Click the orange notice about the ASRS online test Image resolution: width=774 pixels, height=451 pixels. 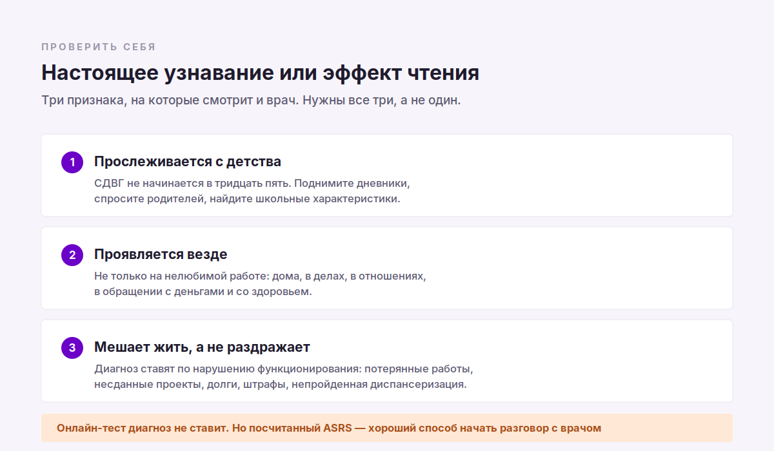(x=387, y=428)
